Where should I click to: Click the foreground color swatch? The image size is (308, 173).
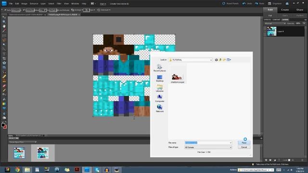pyautogui.click(x=3, y=125)
